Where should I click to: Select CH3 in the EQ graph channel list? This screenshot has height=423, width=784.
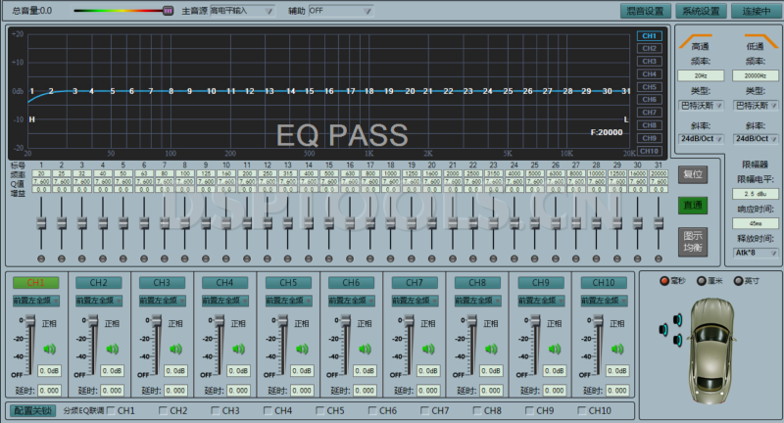click(649, 61)
